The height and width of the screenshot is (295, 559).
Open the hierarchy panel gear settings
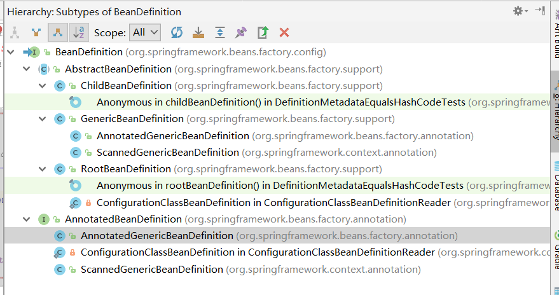pyautogui.click(x=520, y=11)
